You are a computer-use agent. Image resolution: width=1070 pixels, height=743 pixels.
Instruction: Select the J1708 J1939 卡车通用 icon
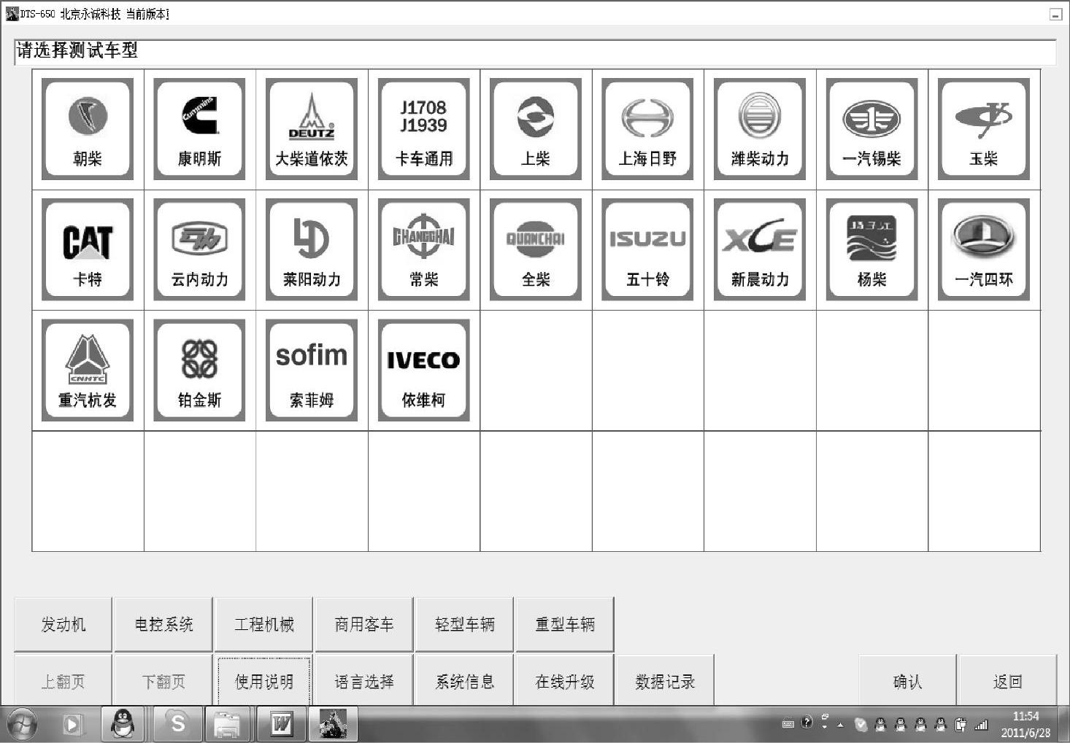tap(423, 129)
